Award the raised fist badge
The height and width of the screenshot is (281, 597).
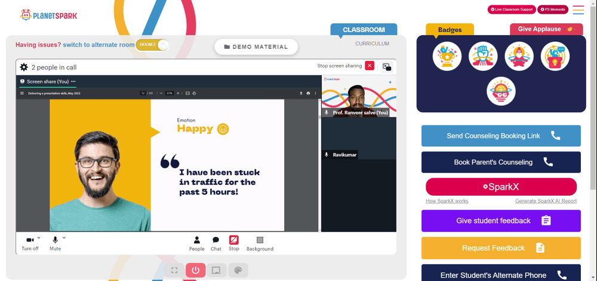[x=483, y=56]
